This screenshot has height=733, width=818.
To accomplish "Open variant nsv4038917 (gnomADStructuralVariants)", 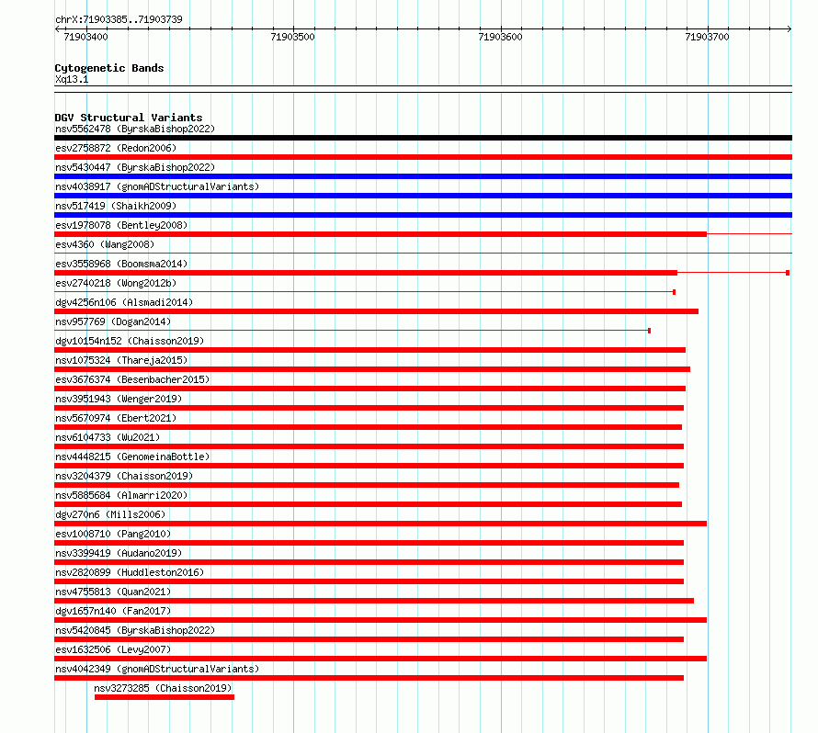I will pos(157,186).
